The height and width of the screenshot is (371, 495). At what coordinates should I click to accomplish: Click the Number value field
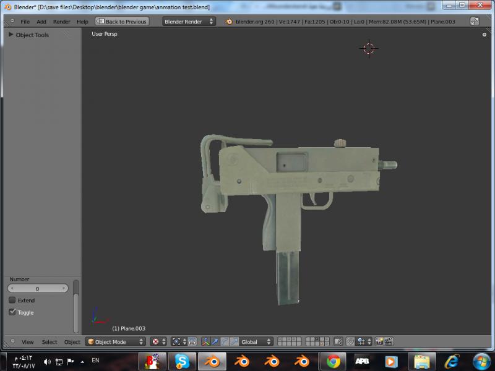pos(38,288)
